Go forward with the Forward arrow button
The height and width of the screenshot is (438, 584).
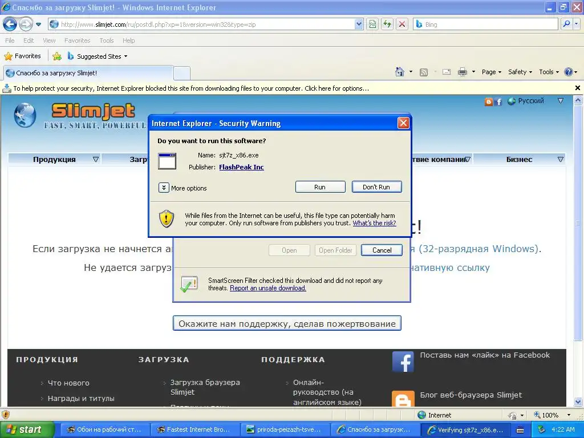tap(25, 25)
